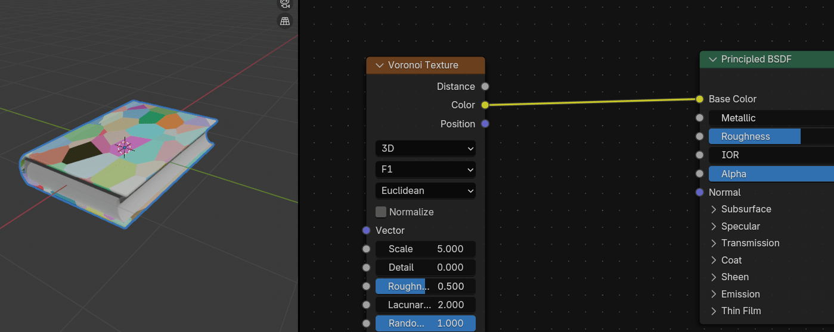The height and width of the screenshot is (332, 834).
Task: Click the Voronoi Scale value field
Action: tap(425, 249)
